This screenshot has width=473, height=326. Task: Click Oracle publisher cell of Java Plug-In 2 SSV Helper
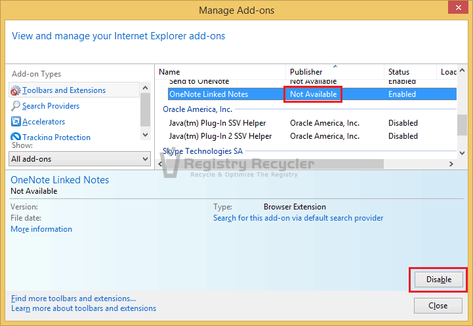pos(325,136)
